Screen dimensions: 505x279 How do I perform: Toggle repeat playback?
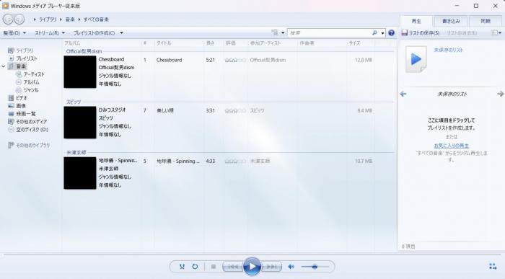[x=195, y=267]
